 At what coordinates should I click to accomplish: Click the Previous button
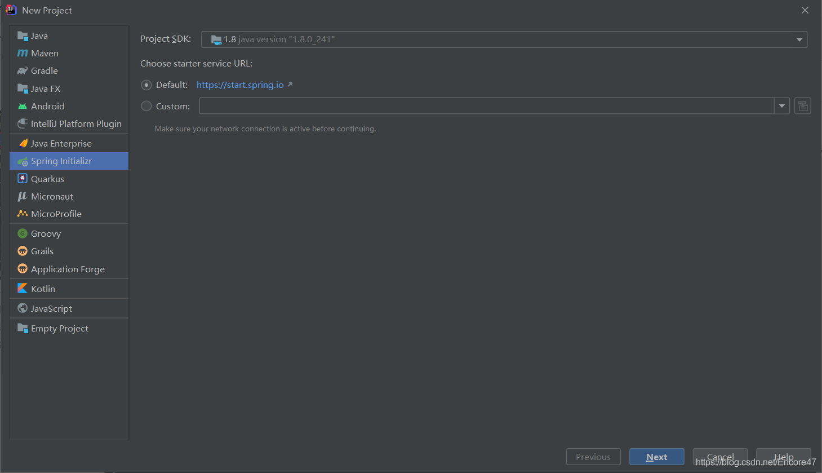pos(593,457)
